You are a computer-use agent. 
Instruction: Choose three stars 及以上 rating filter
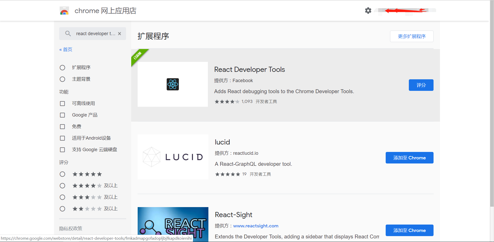click(62, 197)
